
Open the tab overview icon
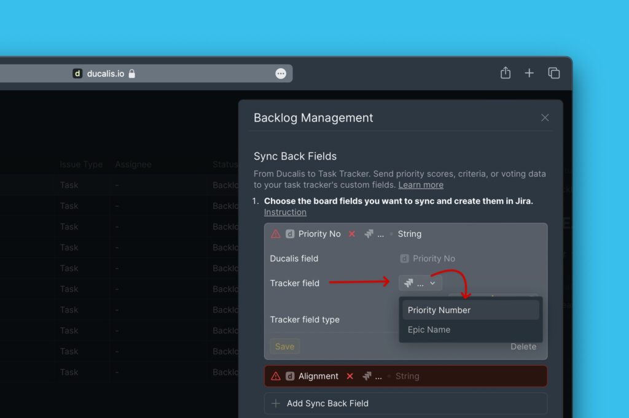point(553,73)
